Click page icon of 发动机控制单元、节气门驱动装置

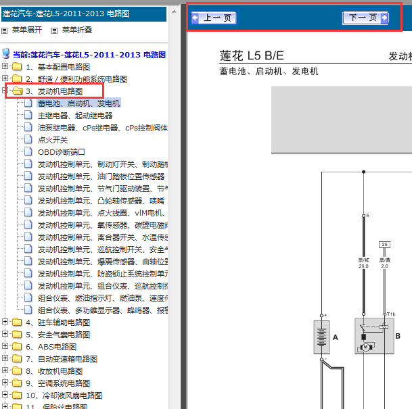(28, 188)
